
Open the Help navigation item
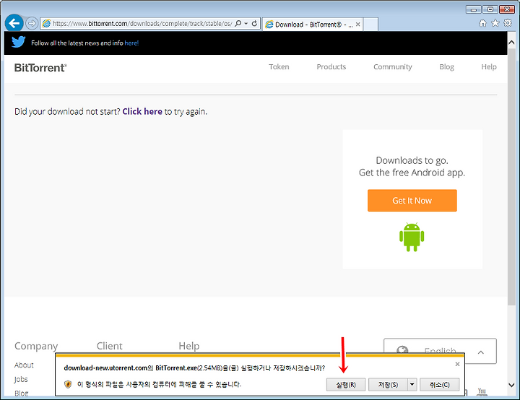(x=489, y=66)
